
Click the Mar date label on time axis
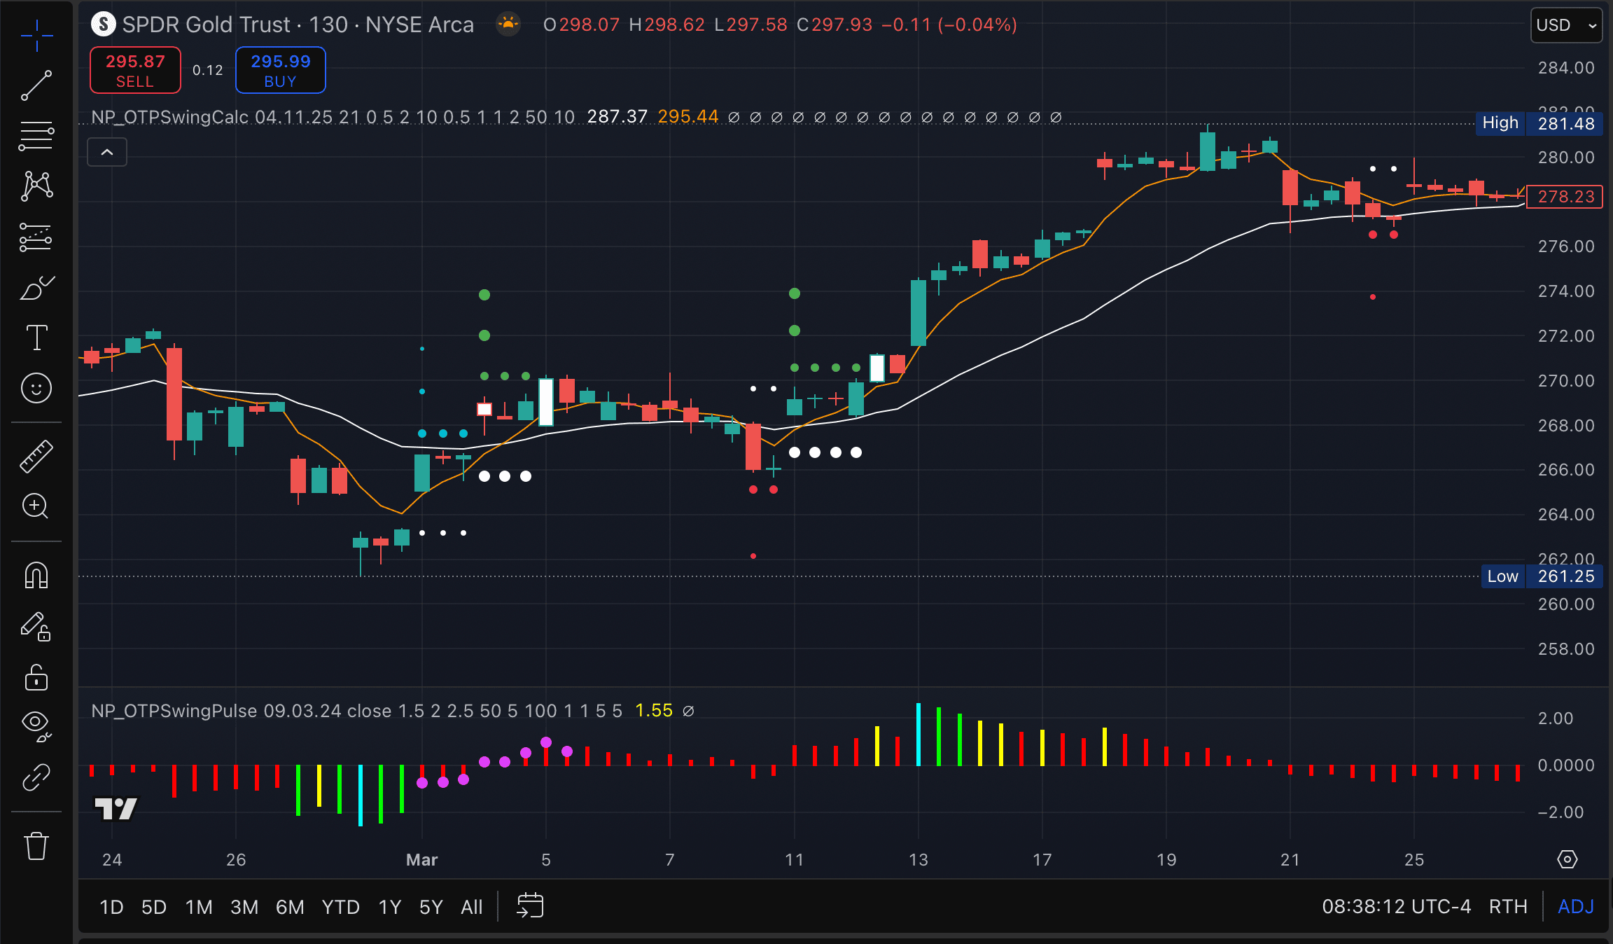pos(422,859)
